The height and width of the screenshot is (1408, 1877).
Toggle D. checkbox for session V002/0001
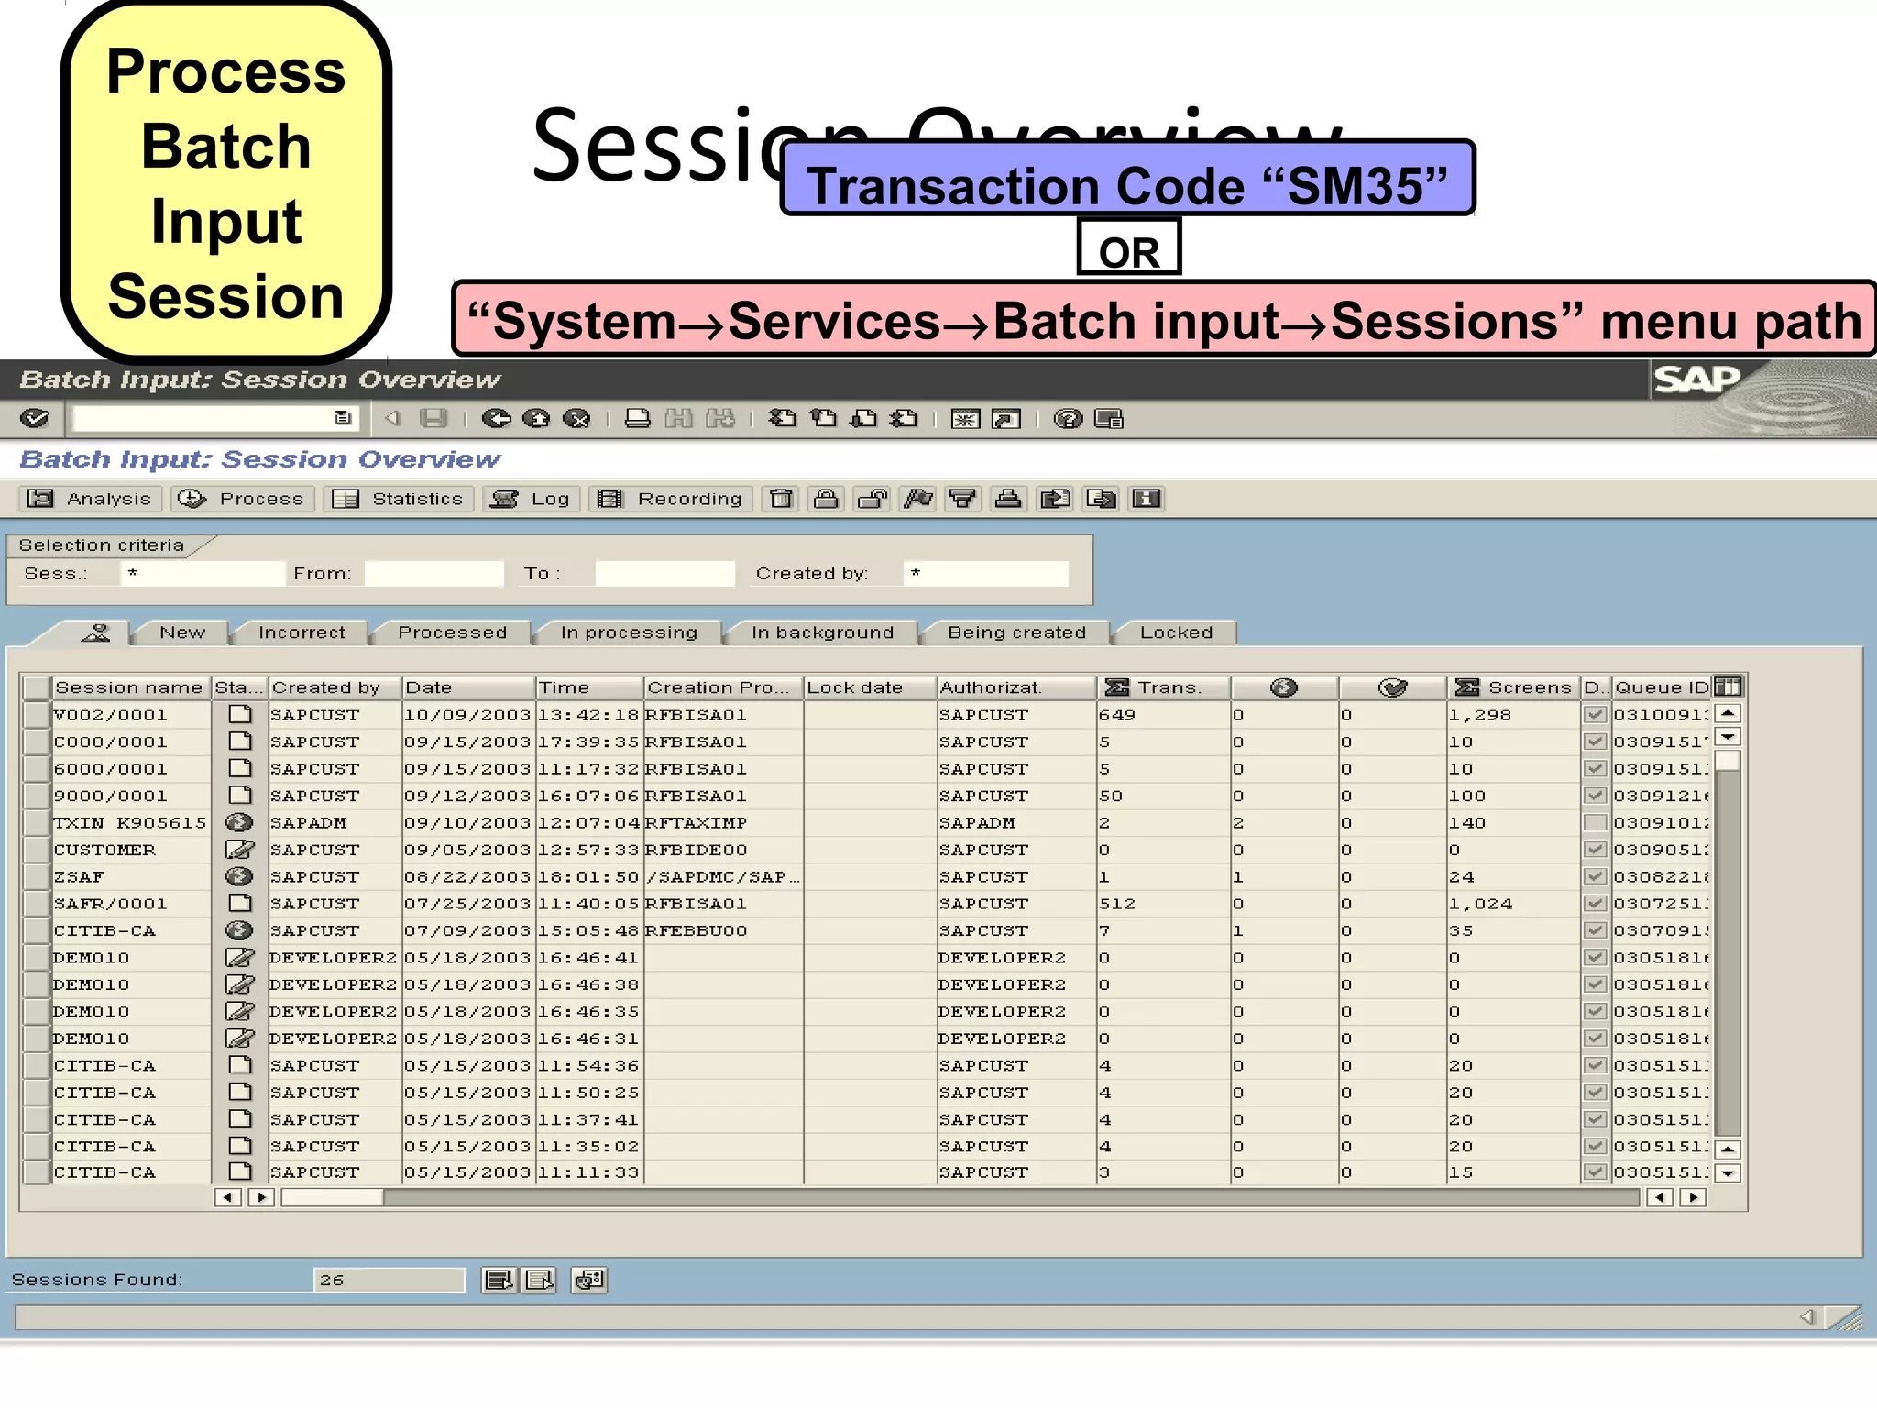pyautogui.click(x=1596, y=714)
